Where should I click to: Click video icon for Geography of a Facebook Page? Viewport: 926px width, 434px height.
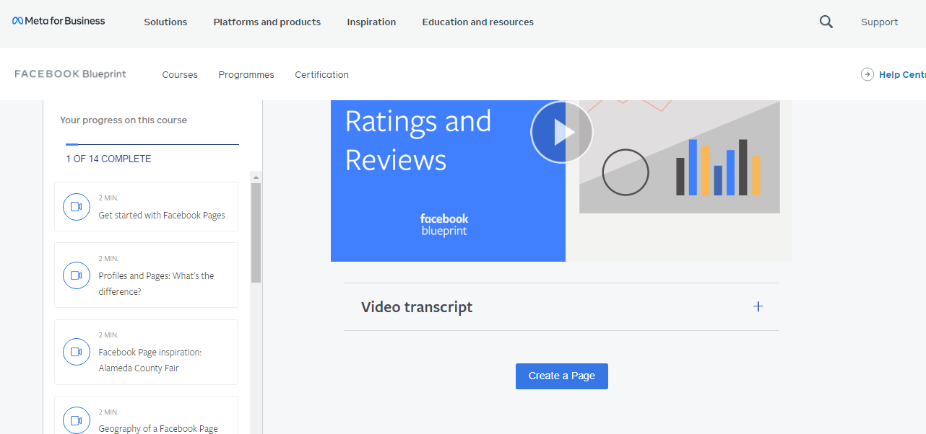click(77, 421)
